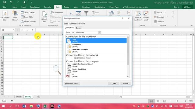Viewport: 195px width, 109px height.
Task: Select From Table option
Action: (x=27, y=17)
